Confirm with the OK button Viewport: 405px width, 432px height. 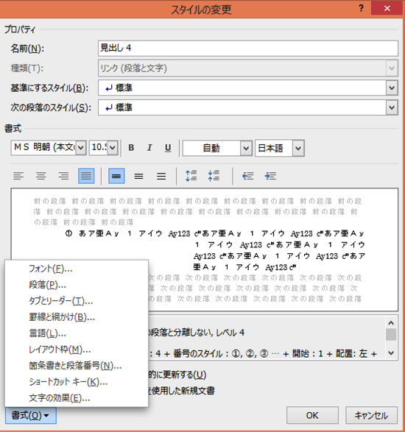312,415
